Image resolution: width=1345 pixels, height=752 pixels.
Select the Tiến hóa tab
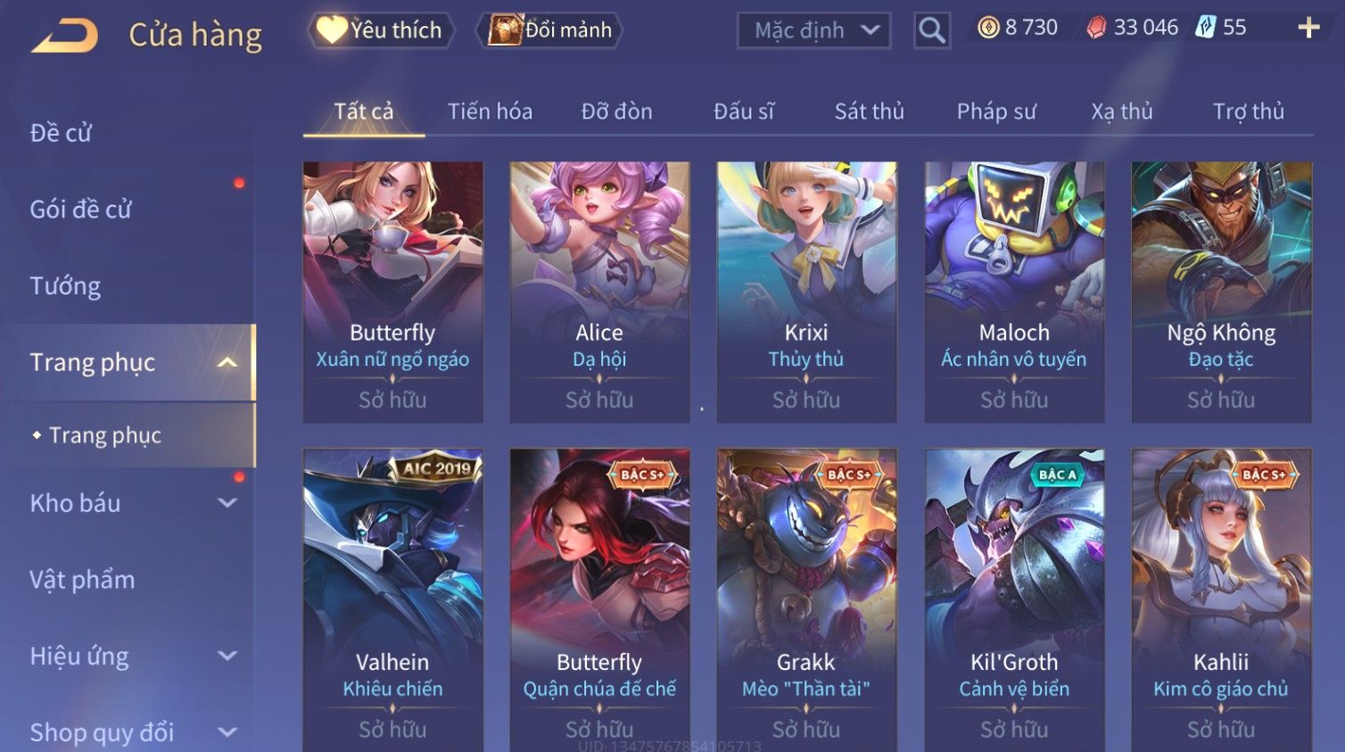click(490, 112)
